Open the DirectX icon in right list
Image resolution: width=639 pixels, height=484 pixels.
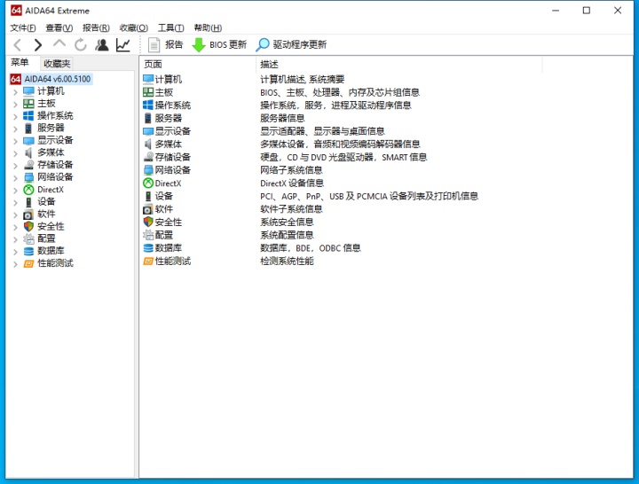pos(148,183)
